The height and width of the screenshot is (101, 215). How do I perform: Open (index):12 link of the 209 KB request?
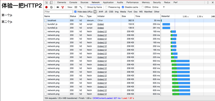pyautogui.click(x=102, y=32)
